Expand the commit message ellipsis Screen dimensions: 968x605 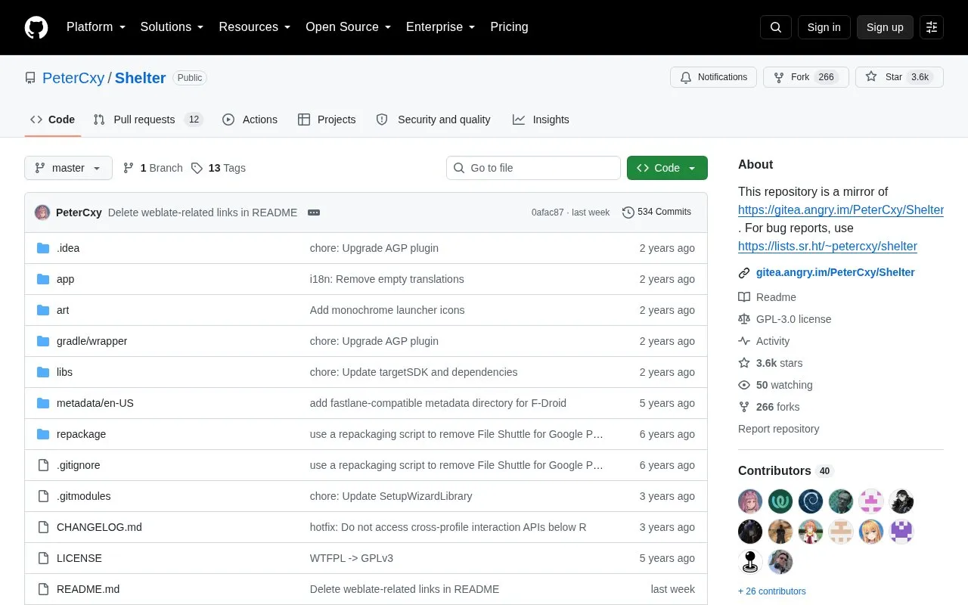(314, 213)
